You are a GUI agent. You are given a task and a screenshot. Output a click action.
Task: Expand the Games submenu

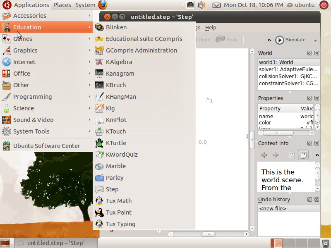tap(46, 39)
